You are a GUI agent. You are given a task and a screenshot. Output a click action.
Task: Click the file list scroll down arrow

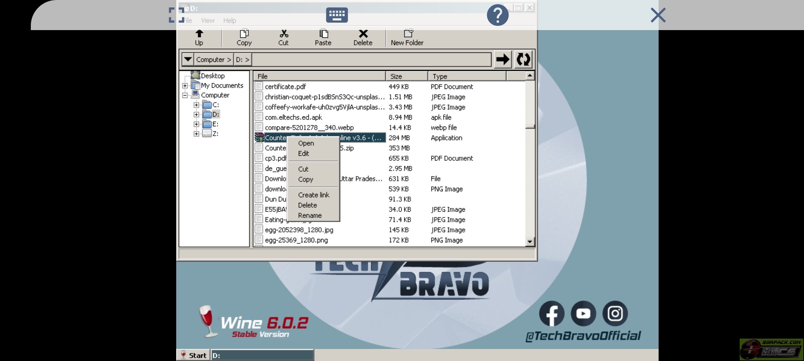point(530,241)
